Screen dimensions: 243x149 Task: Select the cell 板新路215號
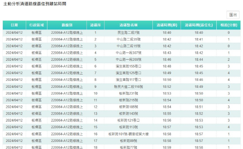click(129, 100)
